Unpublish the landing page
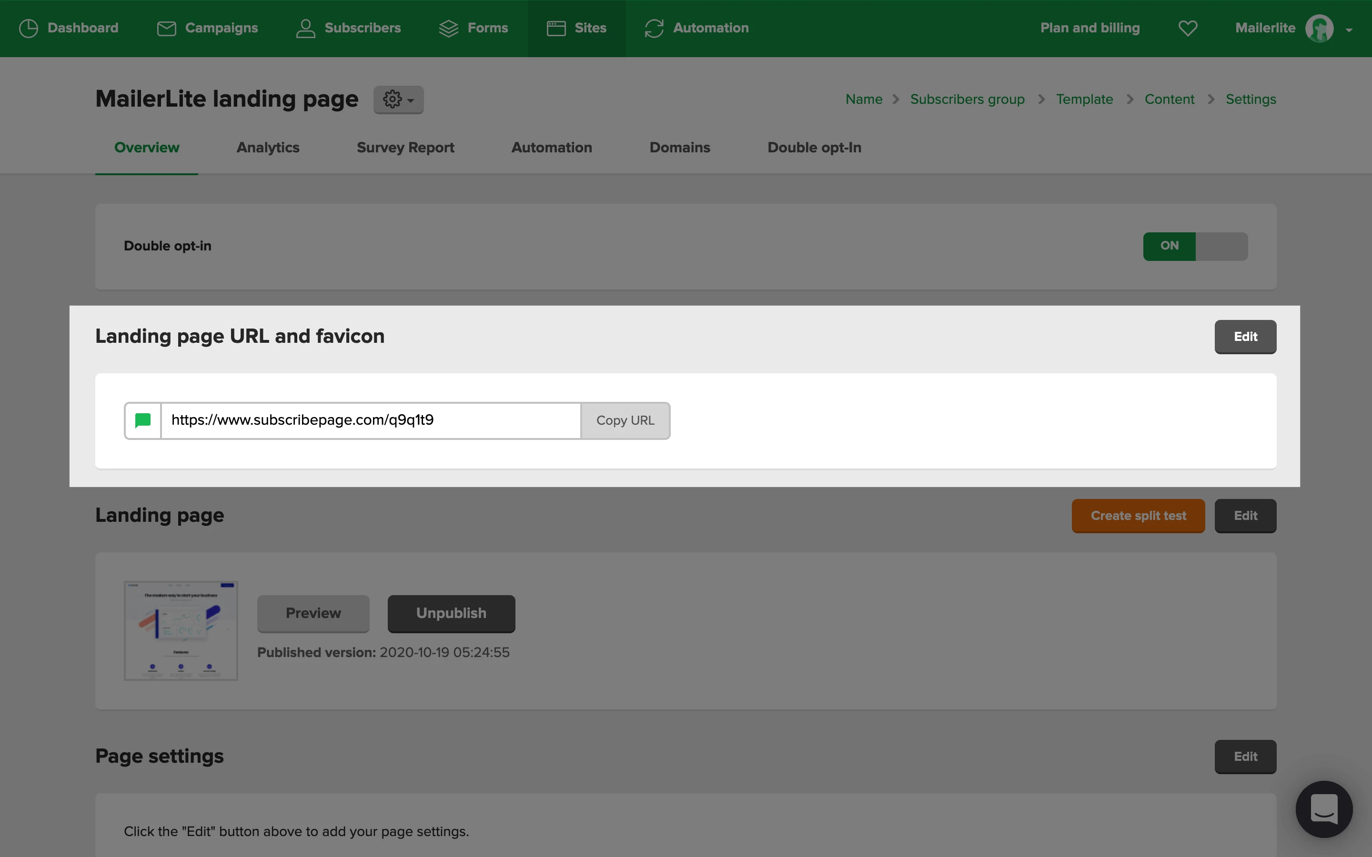 451,613
